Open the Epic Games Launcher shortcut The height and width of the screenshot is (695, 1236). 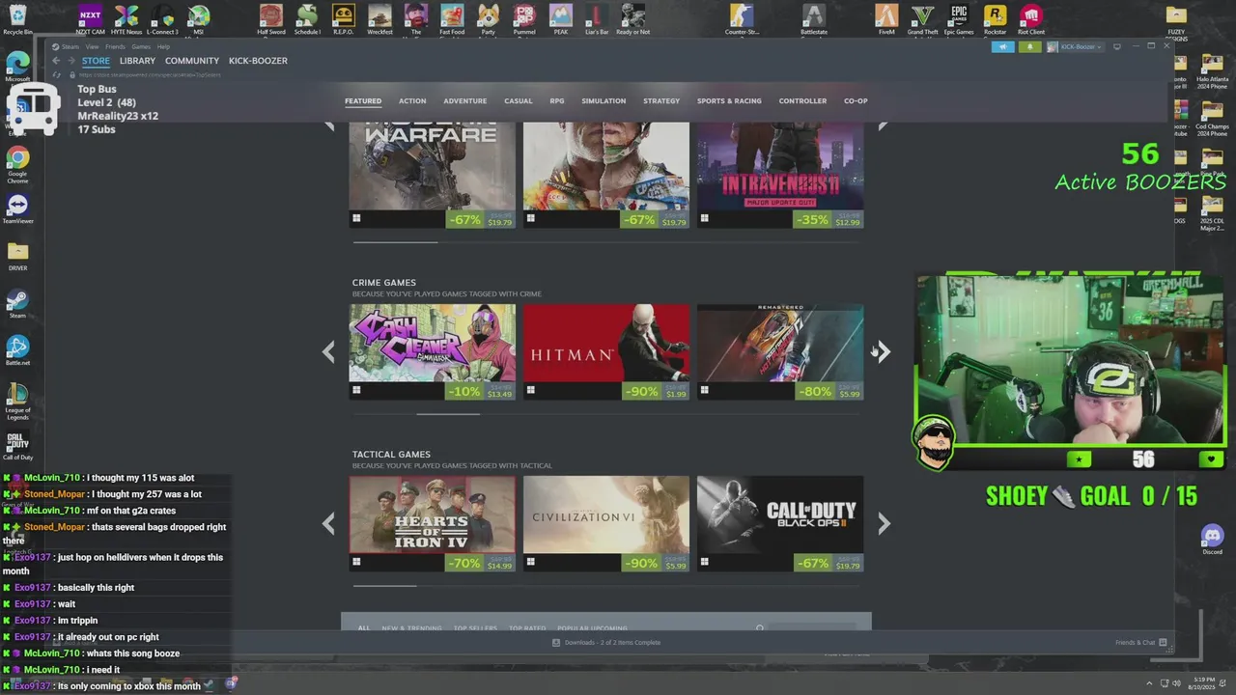(959, 18)
